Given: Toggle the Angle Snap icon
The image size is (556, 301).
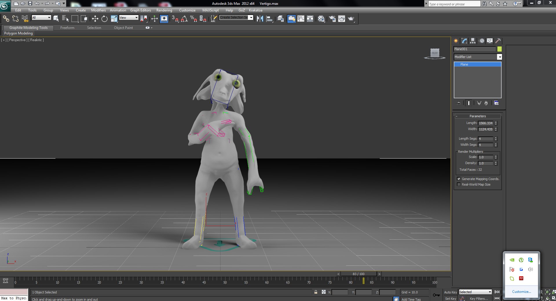Looking at the screenshot, I should tap(184, 19).
